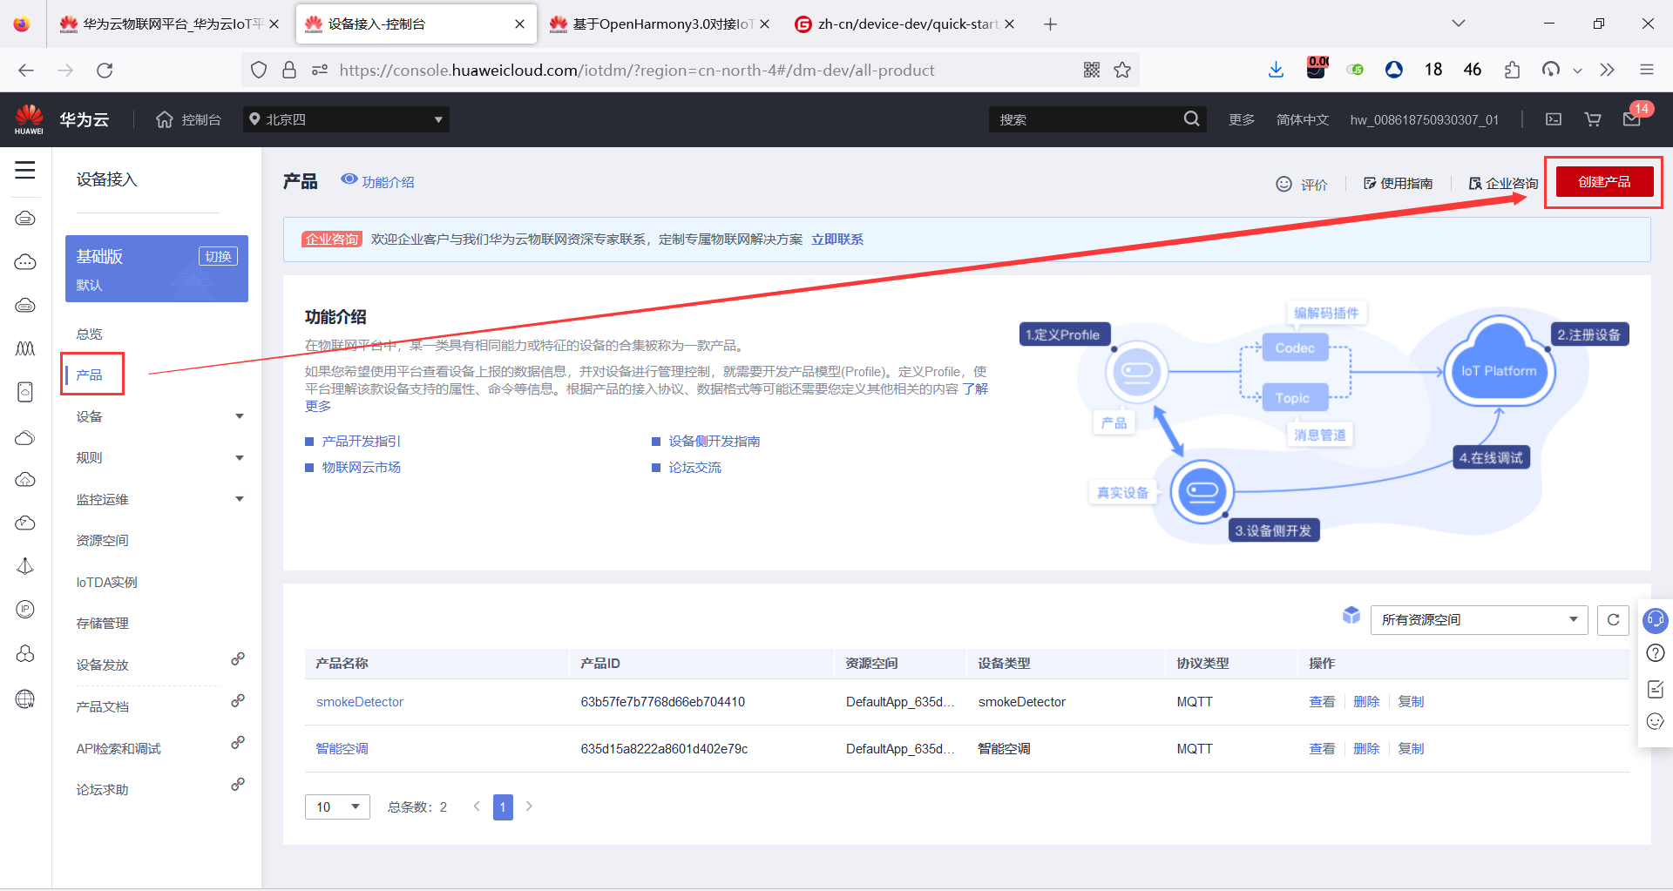Image resolution: width=1673 pixels, height=891 pixels.
Task: Open the CloudShell terminal icon
Action: pos(1554,119)
